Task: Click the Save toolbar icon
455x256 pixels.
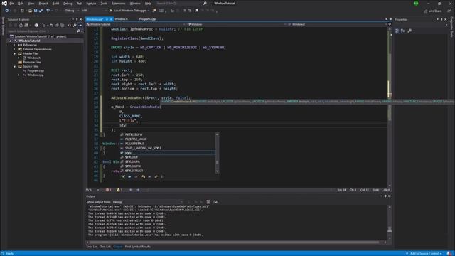Action: click(36, 11)
